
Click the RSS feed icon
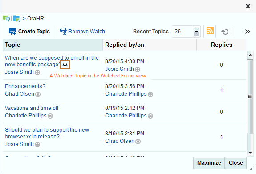click(210, 31)
